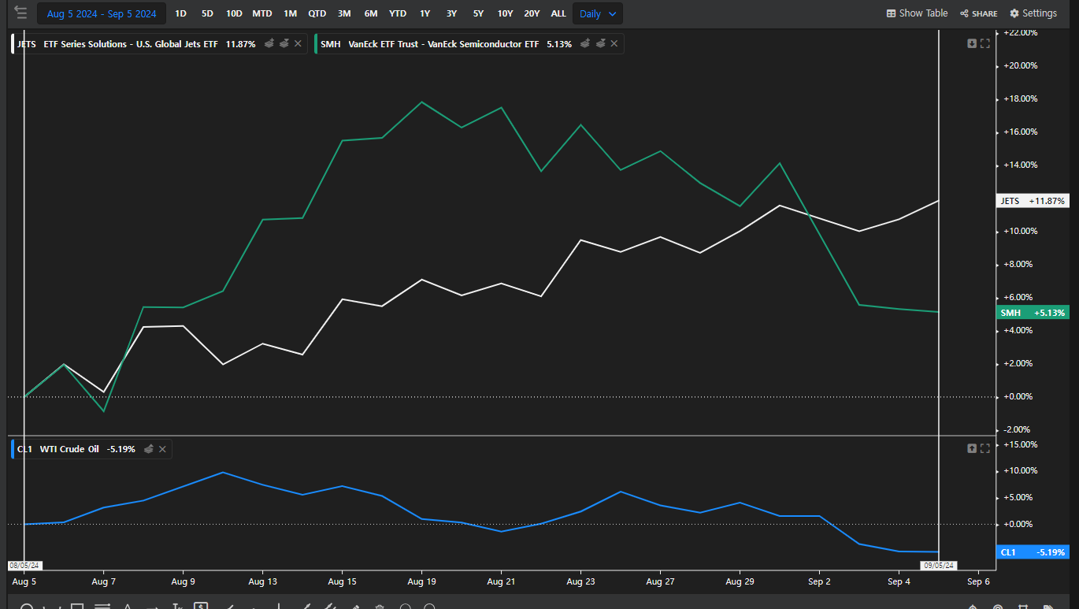Remove the SMH Semiconductor ETF series
The width and height of the screenshot is (1079, 609).
(614, 44)
